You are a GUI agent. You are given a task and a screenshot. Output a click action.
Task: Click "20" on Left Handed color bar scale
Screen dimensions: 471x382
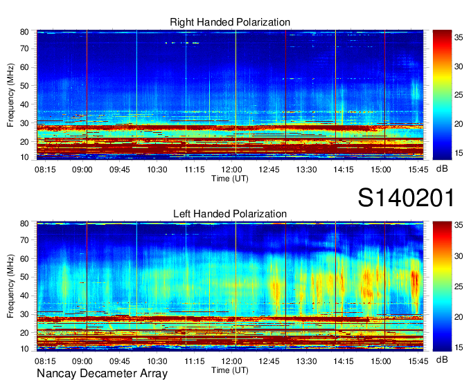(459, 317)
